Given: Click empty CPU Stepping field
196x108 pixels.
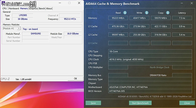Looking at the screenshot, I should pos(150,55).
